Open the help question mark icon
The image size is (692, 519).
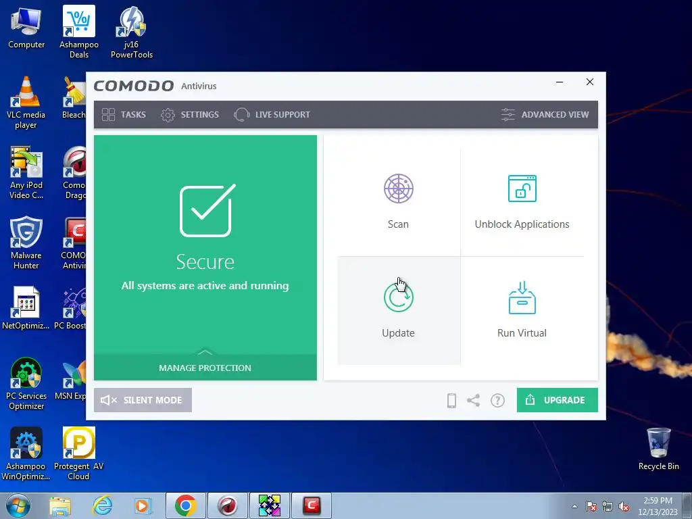(497, 400)
